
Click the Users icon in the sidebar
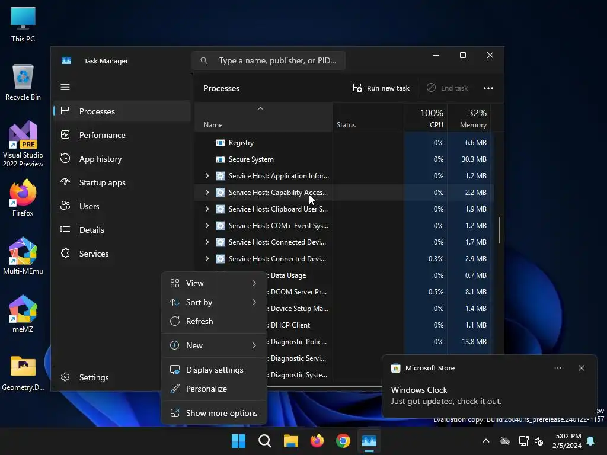[x=65, y=206]
